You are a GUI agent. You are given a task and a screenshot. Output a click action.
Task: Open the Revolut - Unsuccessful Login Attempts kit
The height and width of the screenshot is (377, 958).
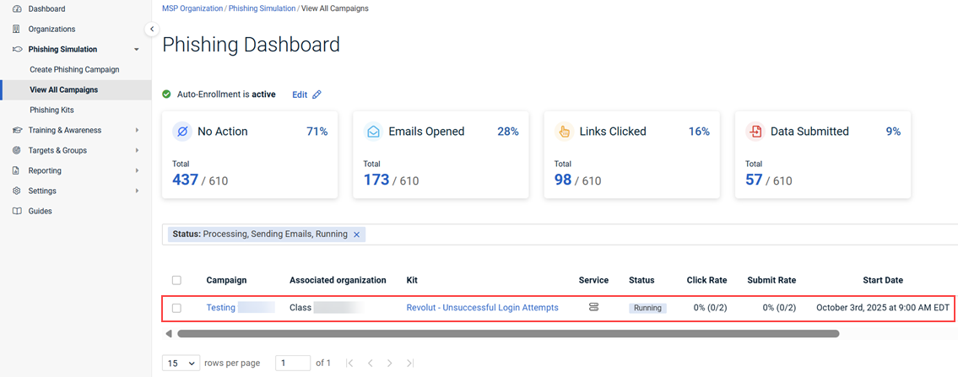tap(482, 308)
